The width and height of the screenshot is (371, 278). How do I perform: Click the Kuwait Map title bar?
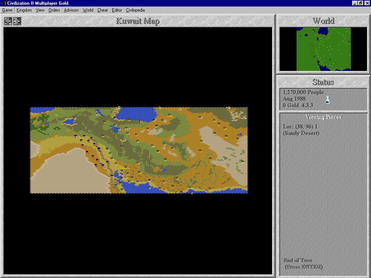[138, 21]
